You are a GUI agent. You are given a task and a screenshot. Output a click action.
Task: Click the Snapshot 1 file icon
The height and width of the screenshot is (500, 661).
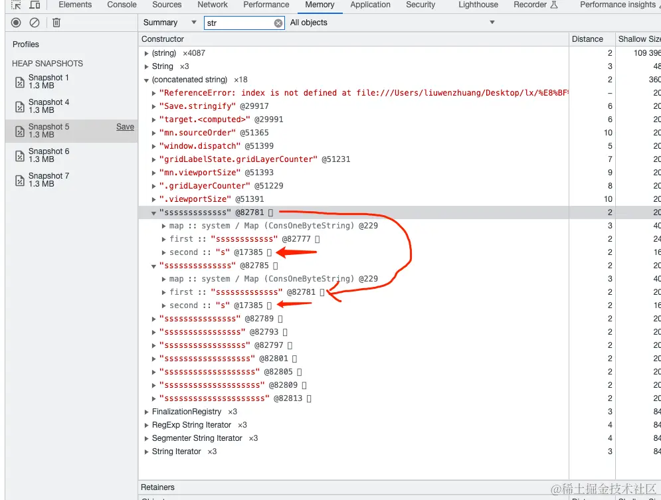20,82
